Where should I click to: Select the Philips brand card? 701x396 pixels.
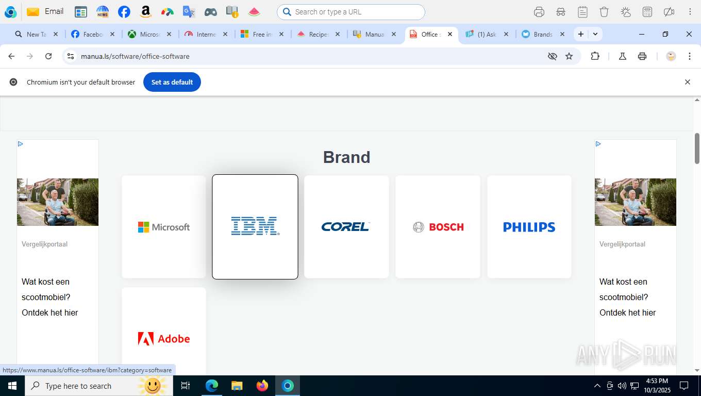(x=529, y=227)
